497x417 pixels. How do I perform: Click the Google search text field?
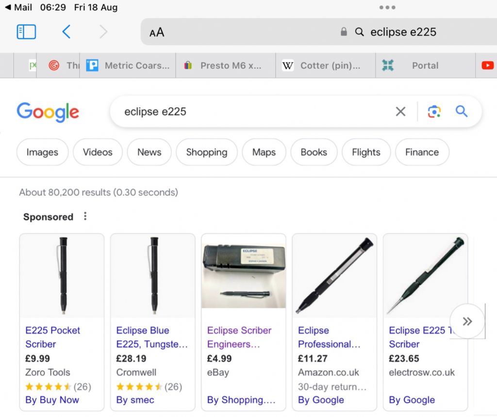253,112
